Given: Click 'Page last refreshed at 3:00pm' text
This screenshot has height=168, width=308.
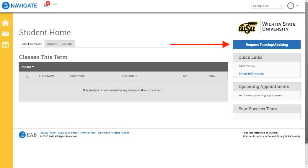Looking at the screenshot, I should coord(260,133).
